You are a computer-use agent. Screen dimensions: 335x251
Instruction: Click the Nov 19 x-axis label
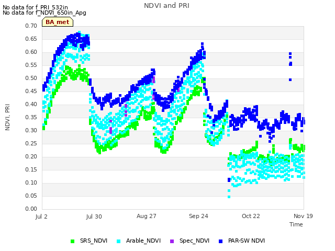303,216
